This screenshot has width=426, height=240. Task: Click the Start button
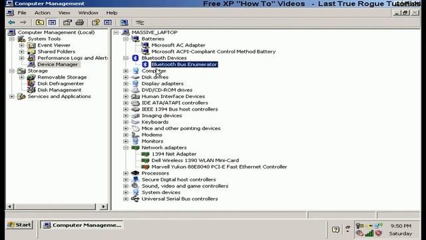click(19, 225)
